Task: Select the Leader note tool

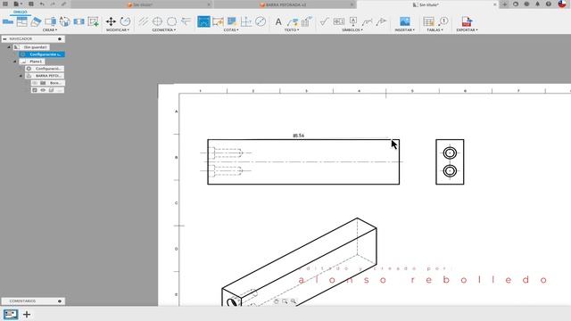Action: (x=293, y=21)
